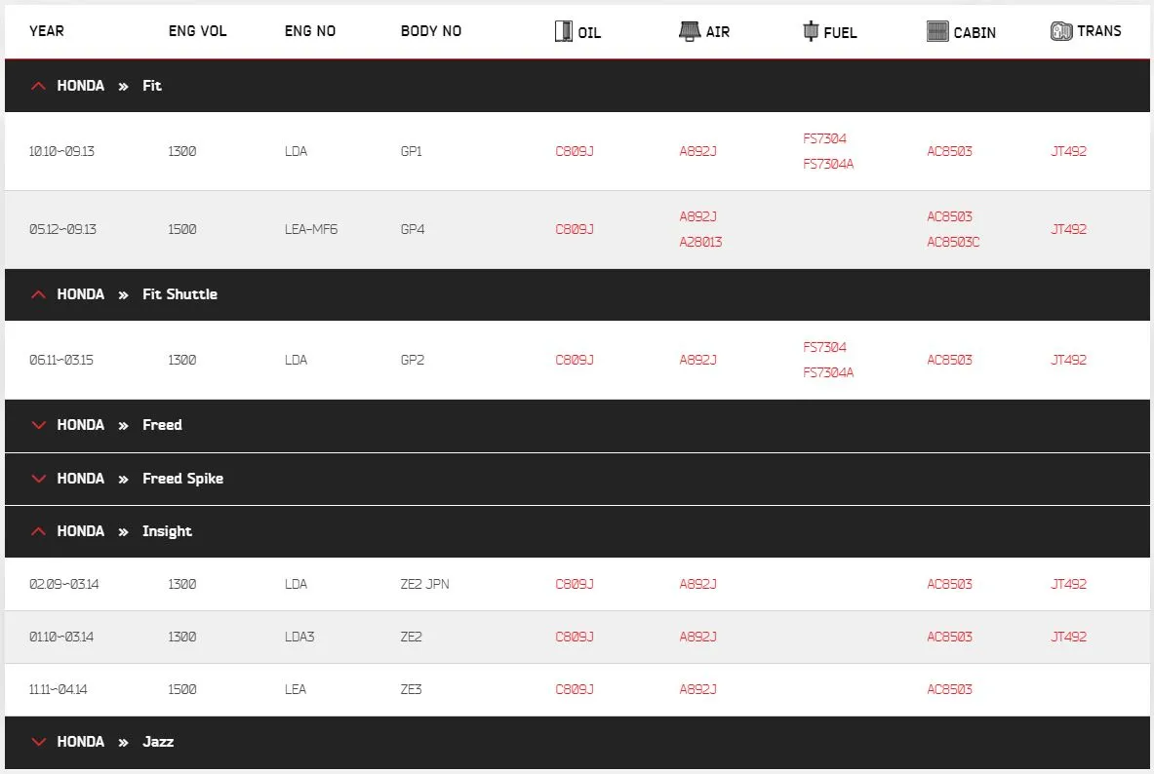Expand the Honda Freed Spike section
The height and width of the screenshot is (774, 1154).
pos(39,479)
